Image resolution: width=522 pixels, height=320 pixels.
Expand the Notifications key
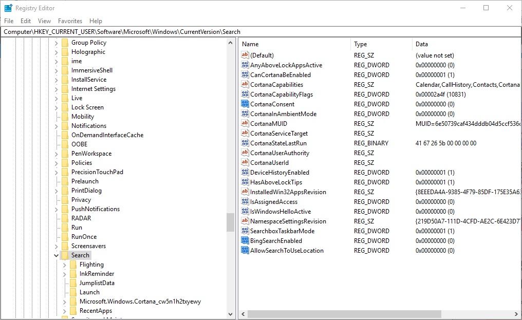(57, 126)
